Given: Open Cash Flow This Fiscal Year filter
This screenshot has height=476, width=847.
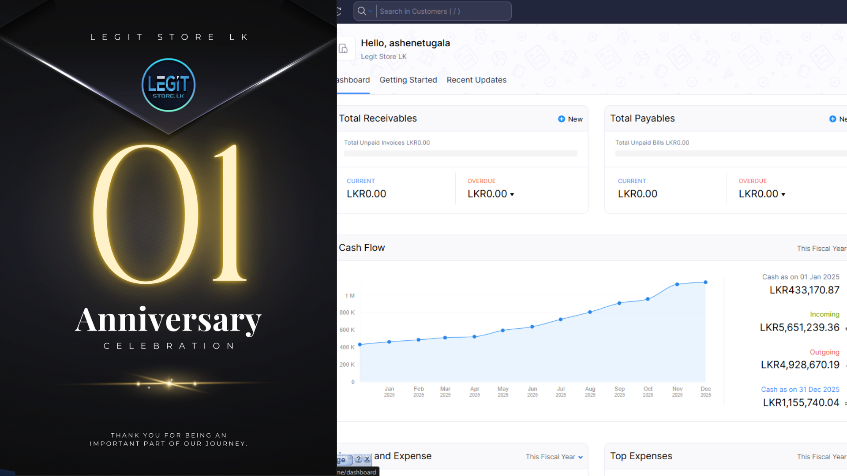Looking at the screenshot, I should 821,249.
